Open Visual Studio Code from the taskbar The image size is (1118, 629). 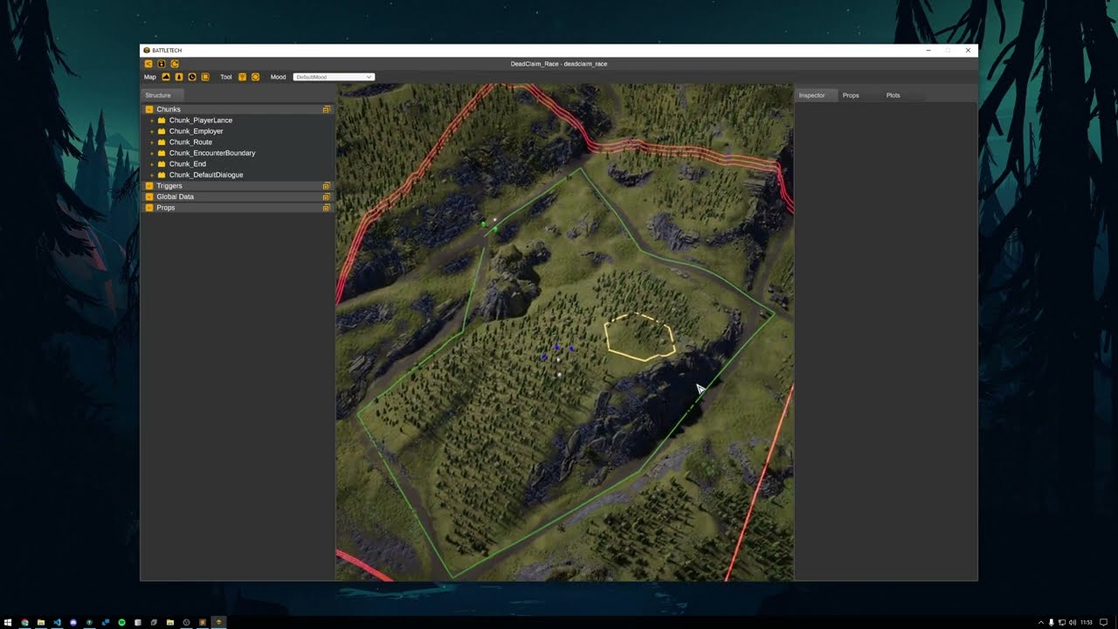click(x=57, y=622)
